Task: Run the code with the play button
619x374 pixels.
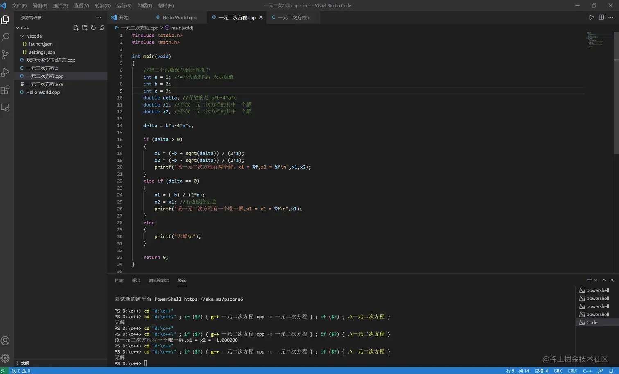Action: point(591,17)
